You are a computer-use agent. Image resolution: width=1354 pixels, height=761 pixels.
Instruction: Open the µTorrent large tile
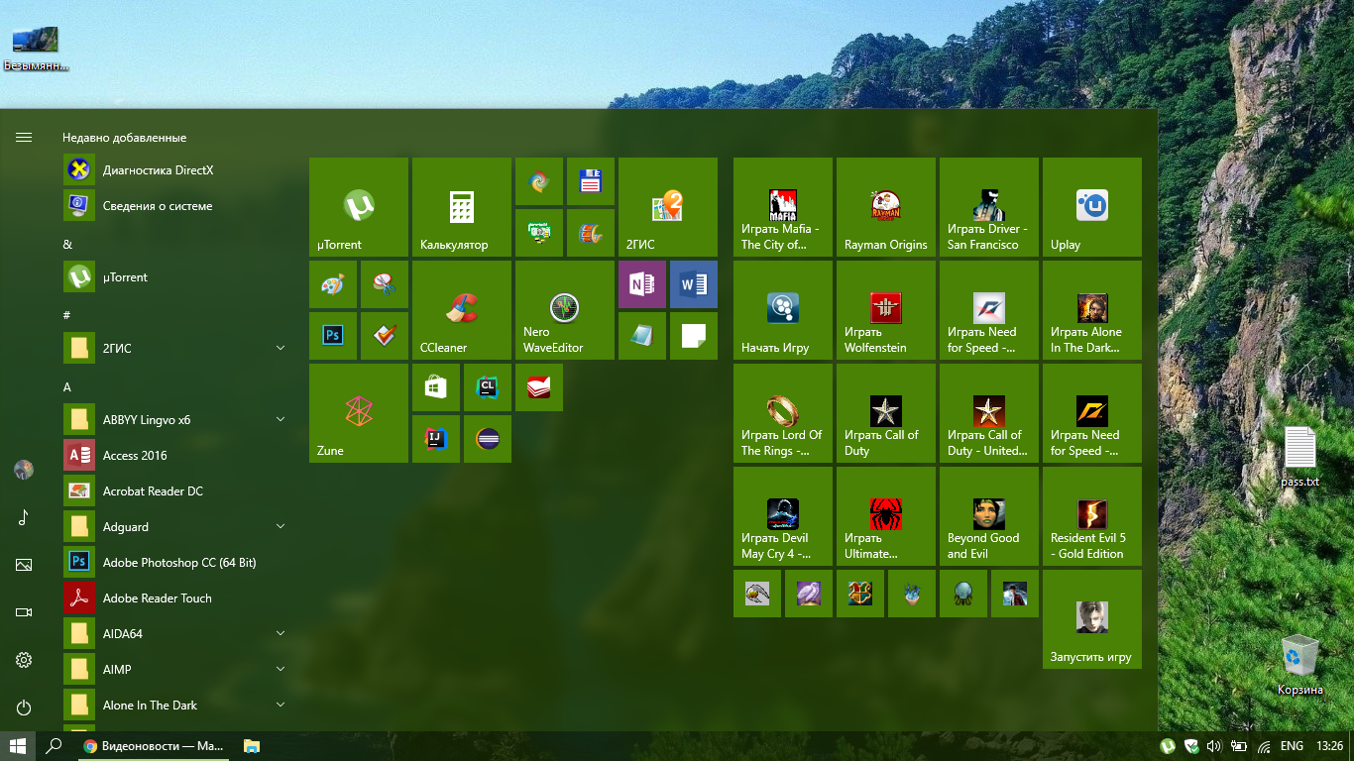(359, 207)
